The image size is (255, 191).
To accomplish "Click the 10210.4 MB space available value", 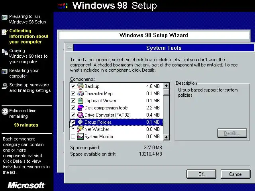I will tap(151, 154).
